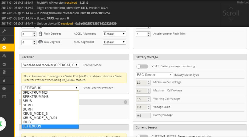Open the Modes switches icon tab

pos(4,72)
